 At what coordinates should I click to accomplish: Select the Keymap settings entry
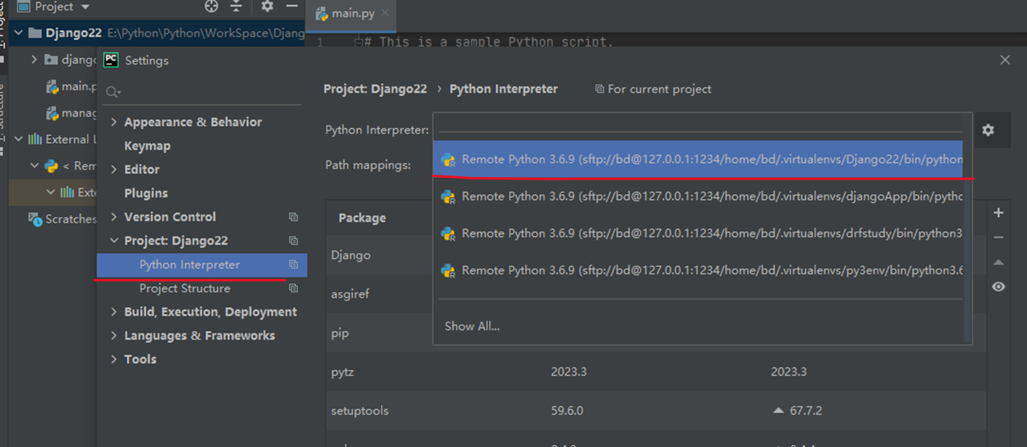[x=147, y=146]
